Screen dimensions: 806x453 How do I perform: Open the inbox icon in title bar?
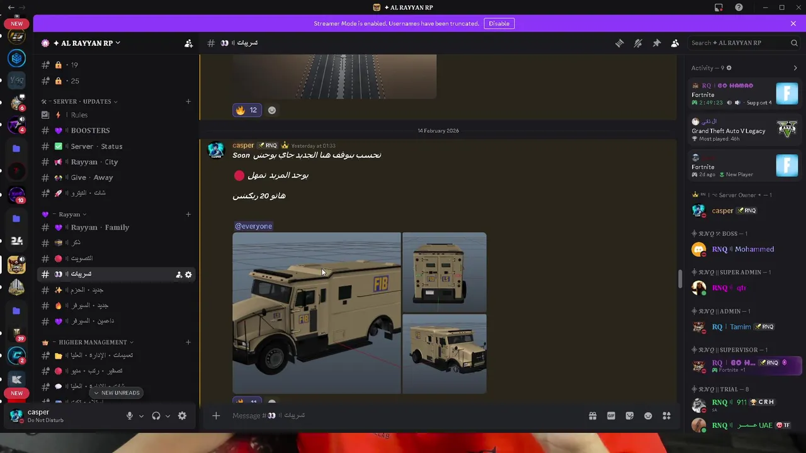click(718, 8)
